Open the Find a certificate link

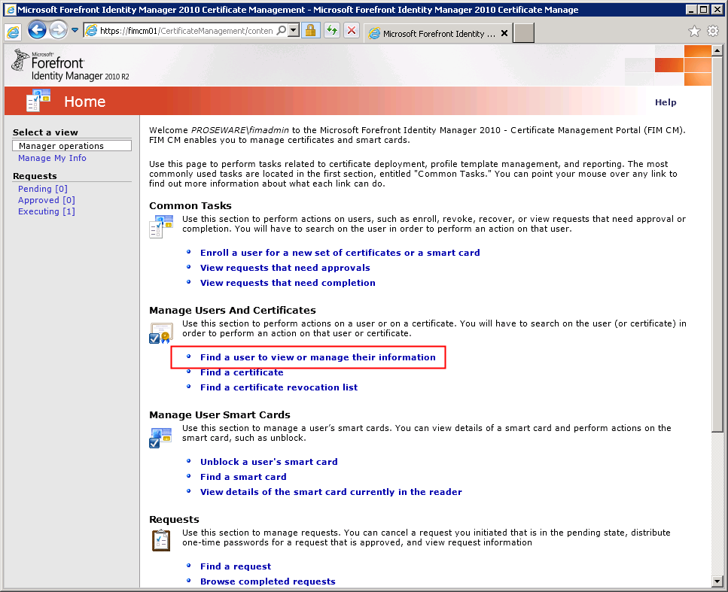click(242, 372)
